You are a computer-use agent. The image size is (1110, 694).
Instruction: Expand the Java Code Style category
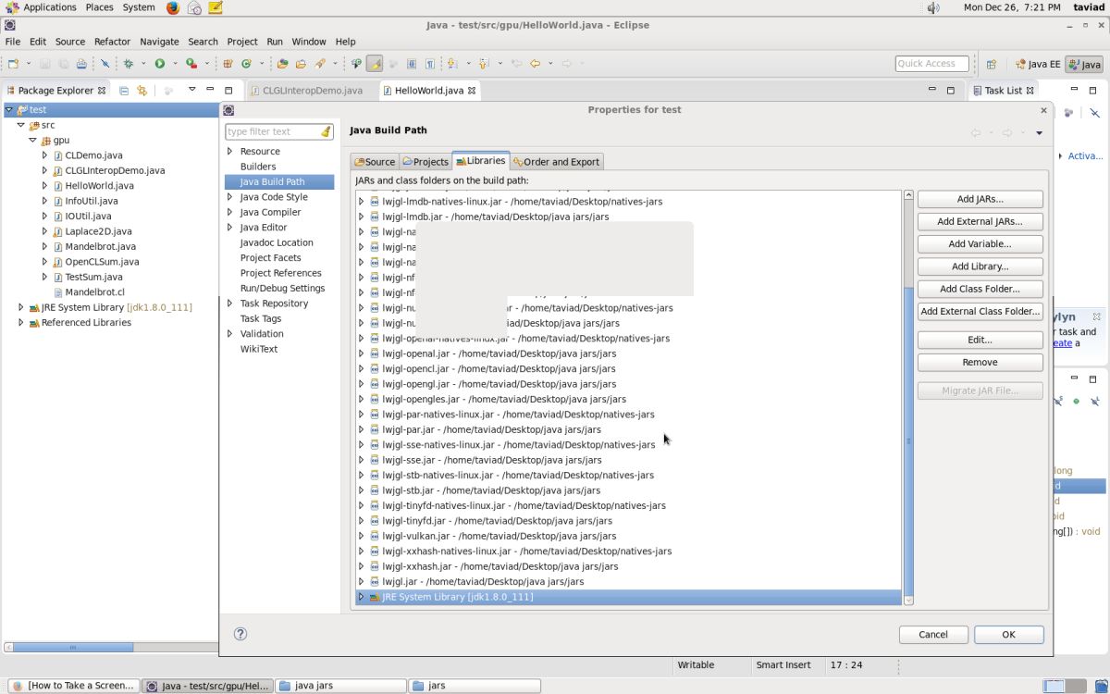point(230,196)
